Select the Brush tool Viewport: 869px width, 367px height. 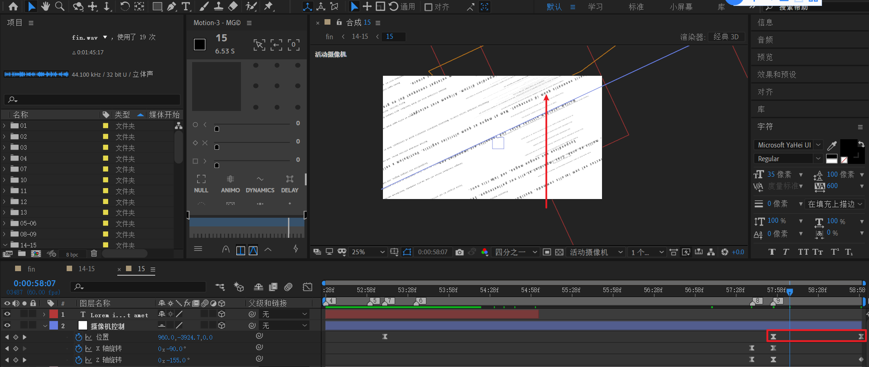tap(204, 6)
